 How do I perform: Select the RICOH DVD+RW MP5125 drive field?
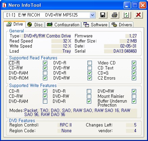(x=49, y=15)
